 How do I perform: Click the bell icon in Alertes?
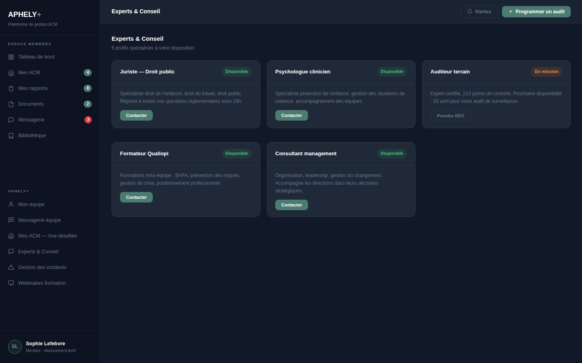coord(470,12)
